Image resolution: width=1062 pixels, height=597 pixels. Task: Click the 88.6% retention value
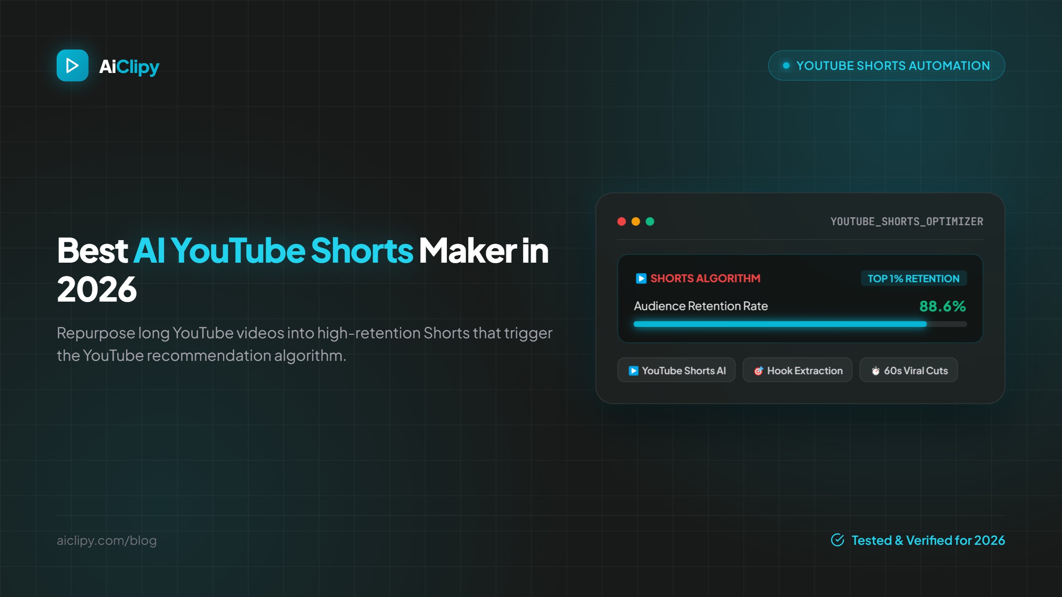pos(943,306)
